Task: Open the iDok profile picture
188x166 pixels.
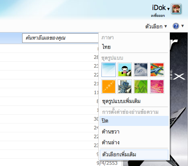Action: [x=176, y=9]
